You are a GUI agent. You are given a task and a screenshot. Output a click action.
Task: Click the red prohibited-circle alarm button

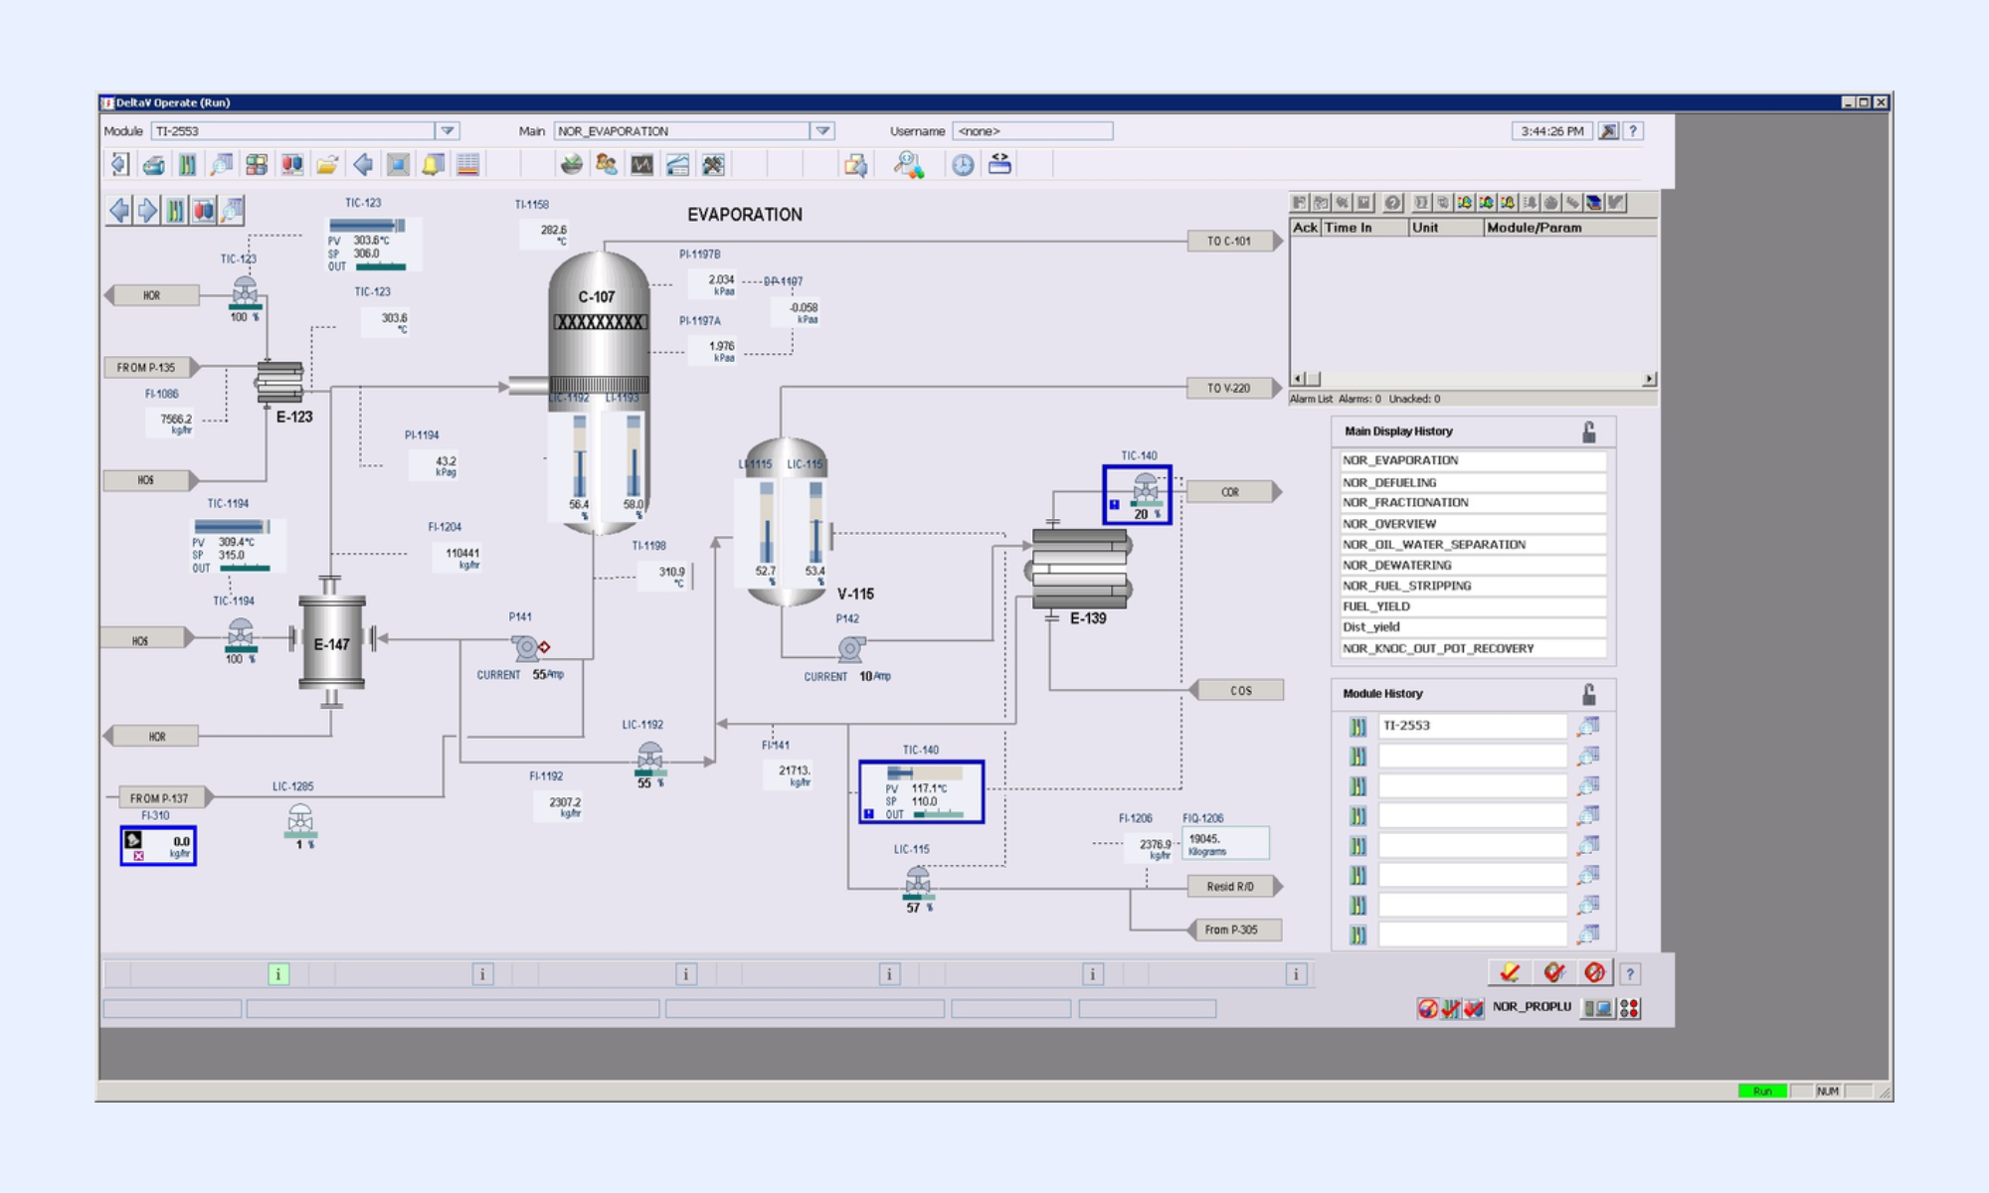pyautogui.click(x=1595, y=973)
